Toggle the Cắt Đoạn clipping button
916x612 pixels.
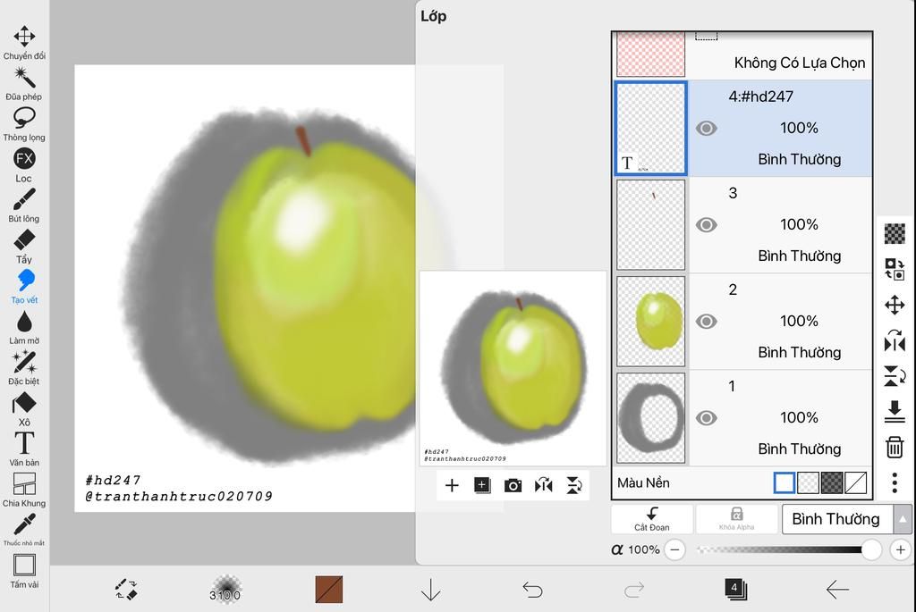[652, 519]
